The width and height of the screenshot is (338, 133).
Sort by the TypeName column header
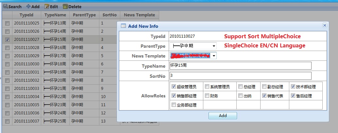tap(55, 15)
